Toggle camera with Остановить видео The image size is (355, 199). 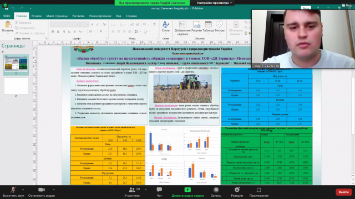tap(42, 192)
